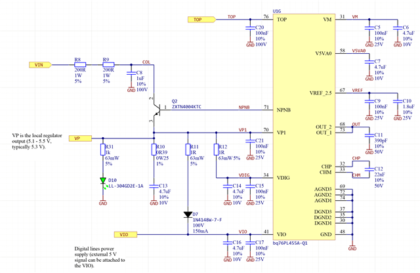
Task: Select the VP port symbol
Action: [x=80, y=138]
